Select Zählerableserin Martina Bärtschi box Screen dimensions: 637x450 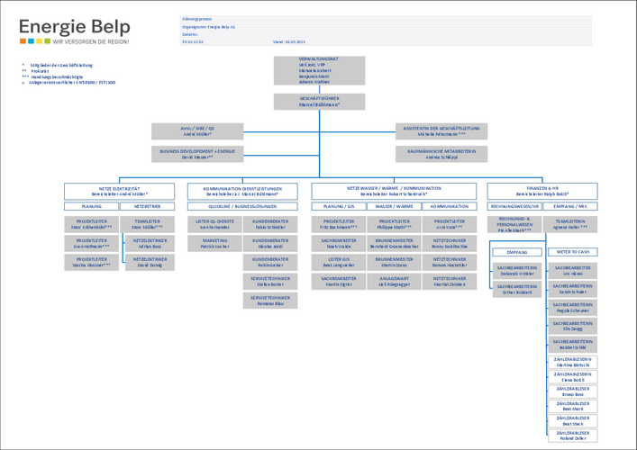click(573, 362)
